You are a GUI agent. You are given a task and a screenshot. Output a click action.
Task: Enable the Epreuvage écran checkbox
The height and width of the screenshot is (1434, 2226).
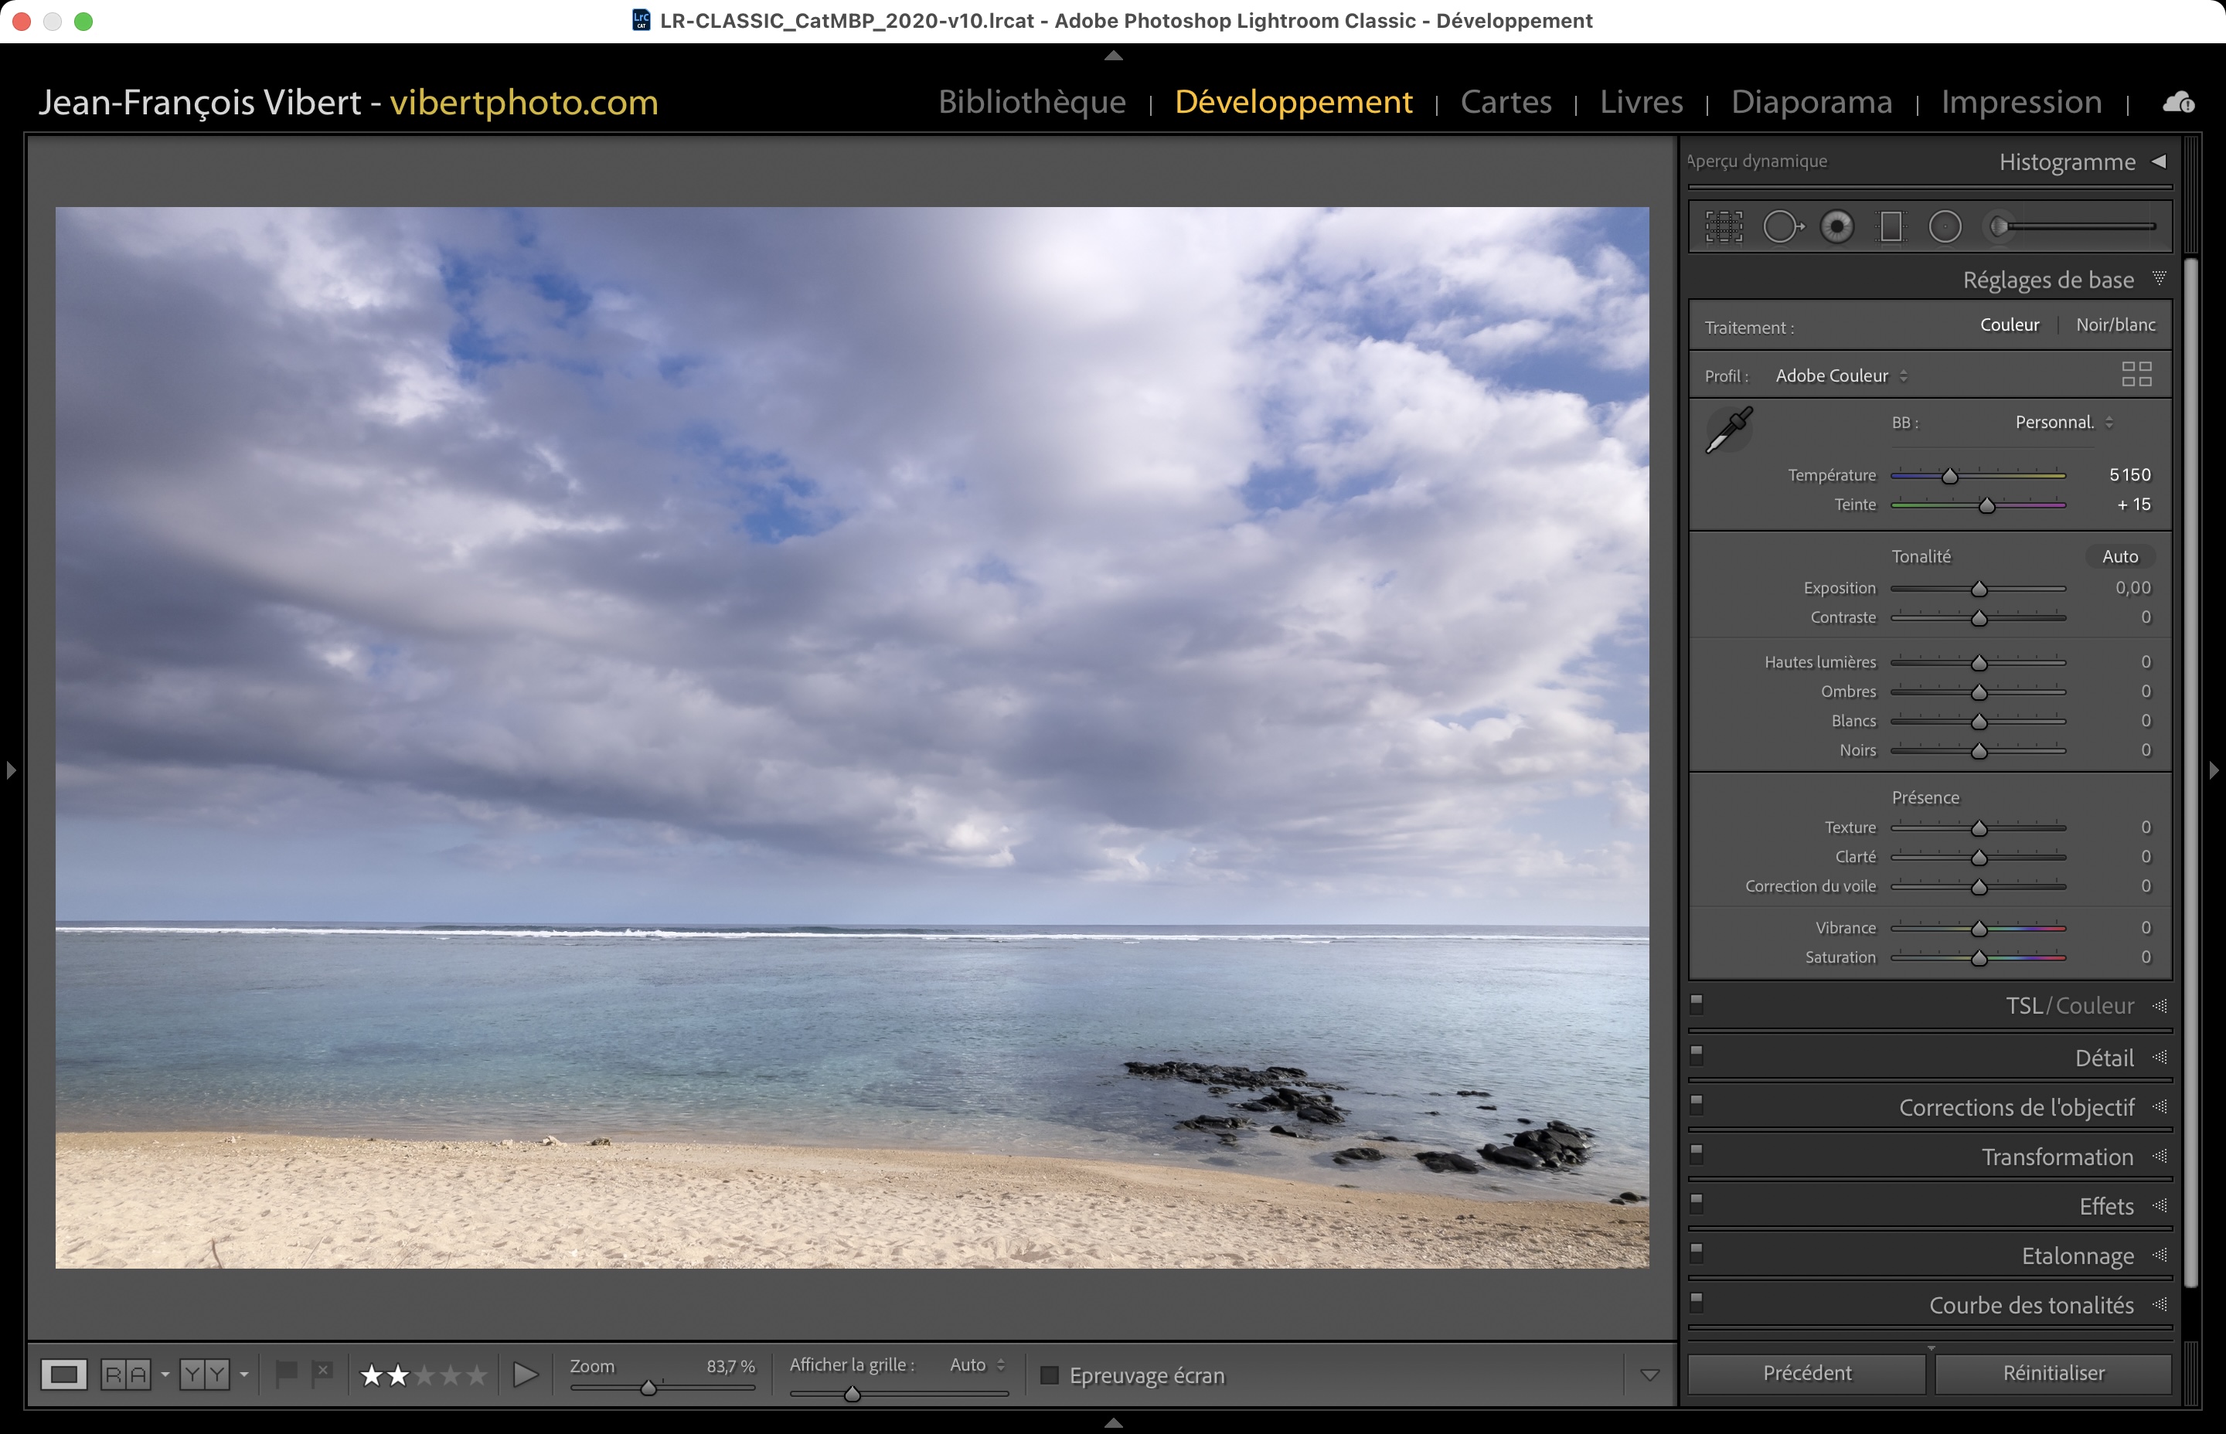click(x=1050, y=1375)
